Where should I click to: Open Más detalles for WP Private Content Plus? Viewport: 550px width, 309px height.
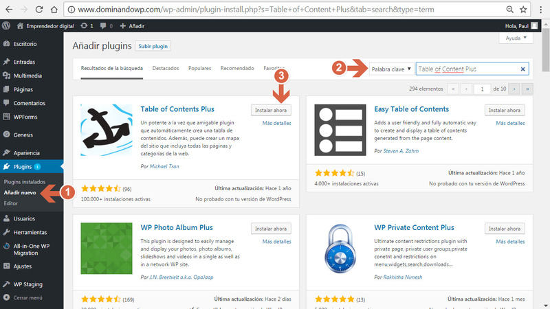(x=510, y=242)
